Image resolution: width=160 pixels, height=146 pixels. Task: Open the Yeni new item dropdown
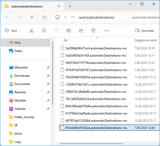click(13, 30)
